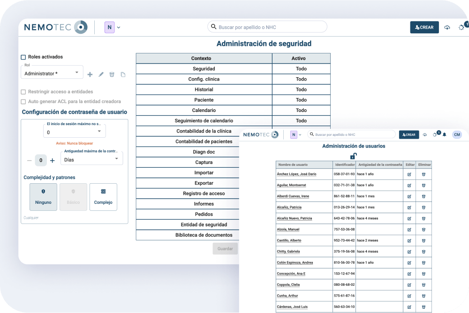Edit user Colón Espinoza, Andrea
This screenshot has width=469, height=313.
(x=409, y=263)
